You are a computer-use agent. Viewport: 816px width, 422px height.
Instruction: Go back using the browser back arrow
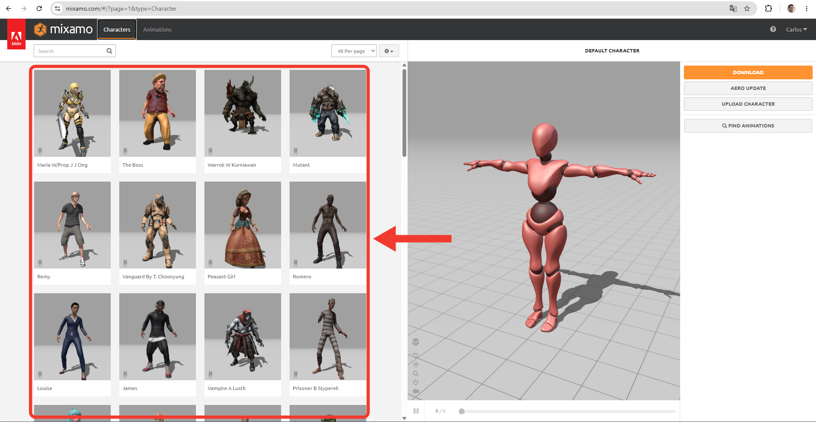coord(9,9)
